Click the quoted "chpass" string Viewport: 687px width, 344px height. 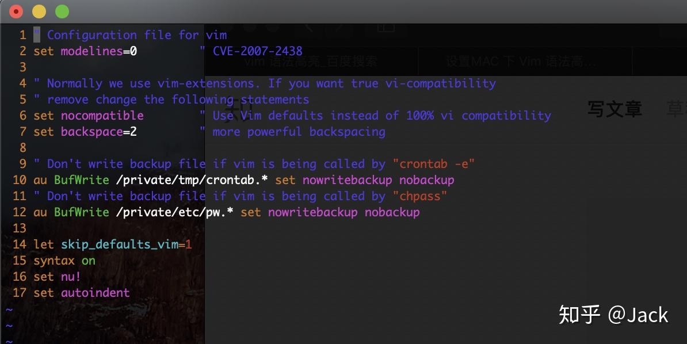pos(419,196)
